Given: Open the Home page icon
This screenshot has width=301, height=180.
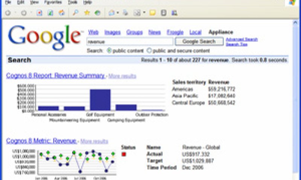Looking at the screenshot, I should [62, 13].
